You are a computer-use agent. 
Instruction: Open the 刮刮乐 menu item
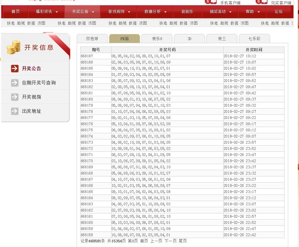tap(187, 11)
